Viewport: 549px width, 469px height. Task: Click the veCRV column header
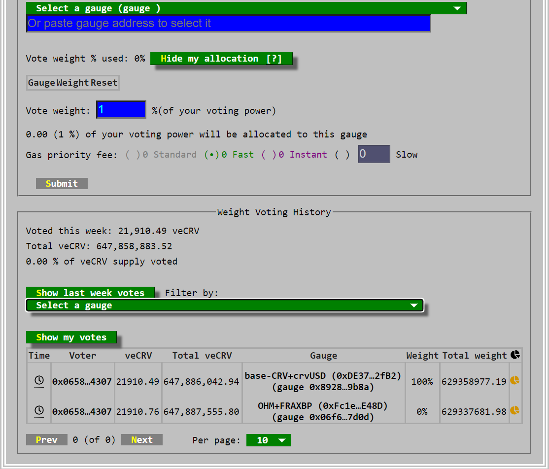coord(138,356)
